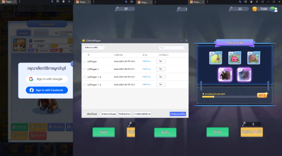Click the gold coin icon showing 7200
The height and width of the screenshot is (156, 282).
tap(254, 9)
